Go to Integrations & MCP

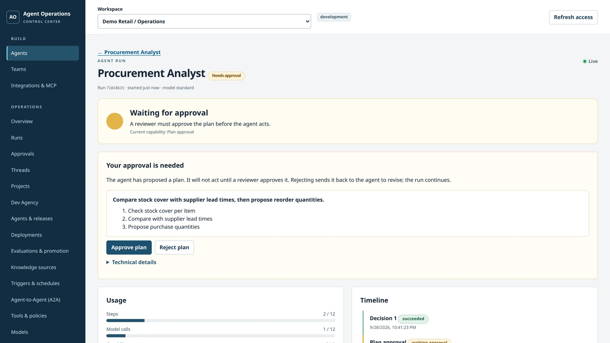pyautogui.click(x=43, y=86)
